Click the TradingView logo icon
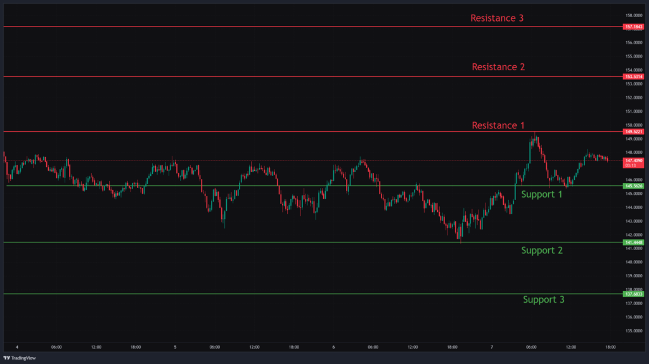The height and width of the screenshot is (364, 649). click(7, 358)
